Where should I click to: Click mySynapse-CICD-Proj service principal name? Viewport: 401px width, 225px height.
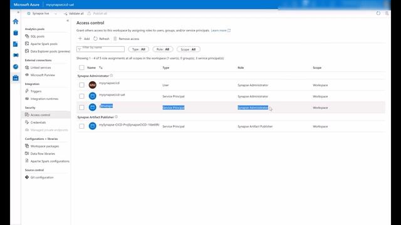point(129,125)
